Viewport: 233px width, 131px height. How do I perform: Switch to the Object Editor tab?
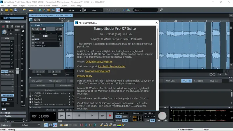point(55,81)
